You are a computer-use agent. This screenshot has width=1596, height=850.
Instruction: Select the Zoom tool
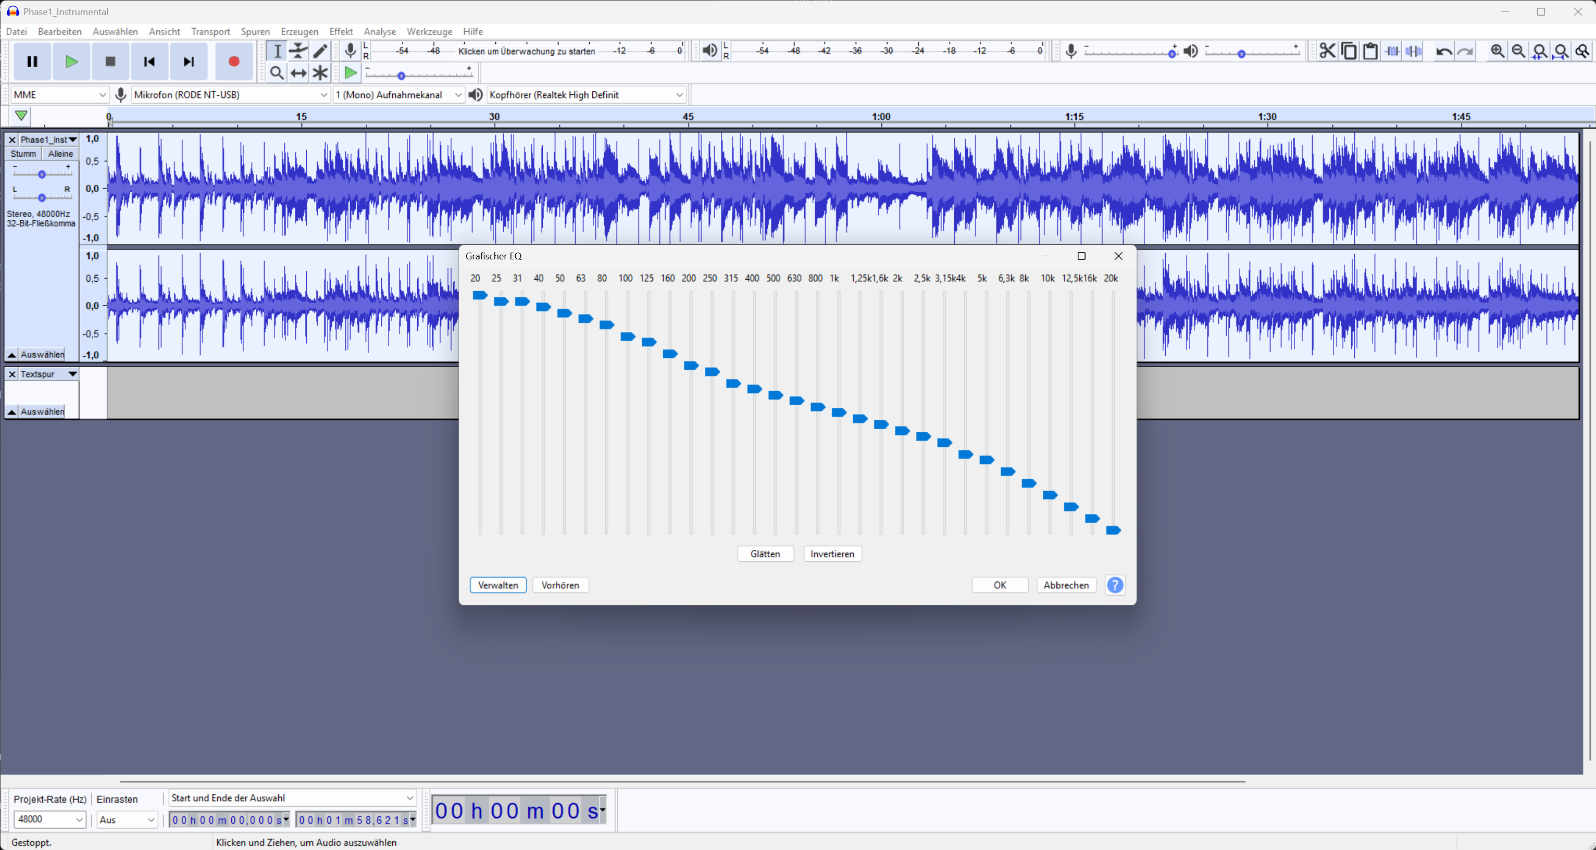[x=277, y=72]
